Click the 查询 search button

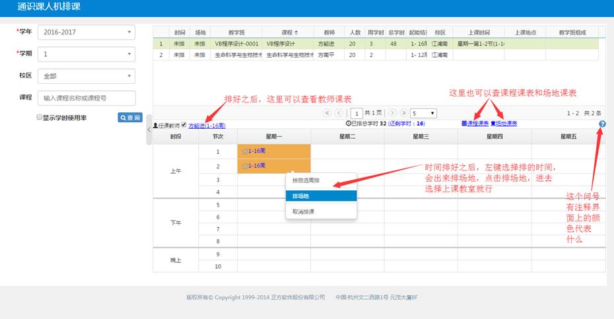click(x=130, y=118)
